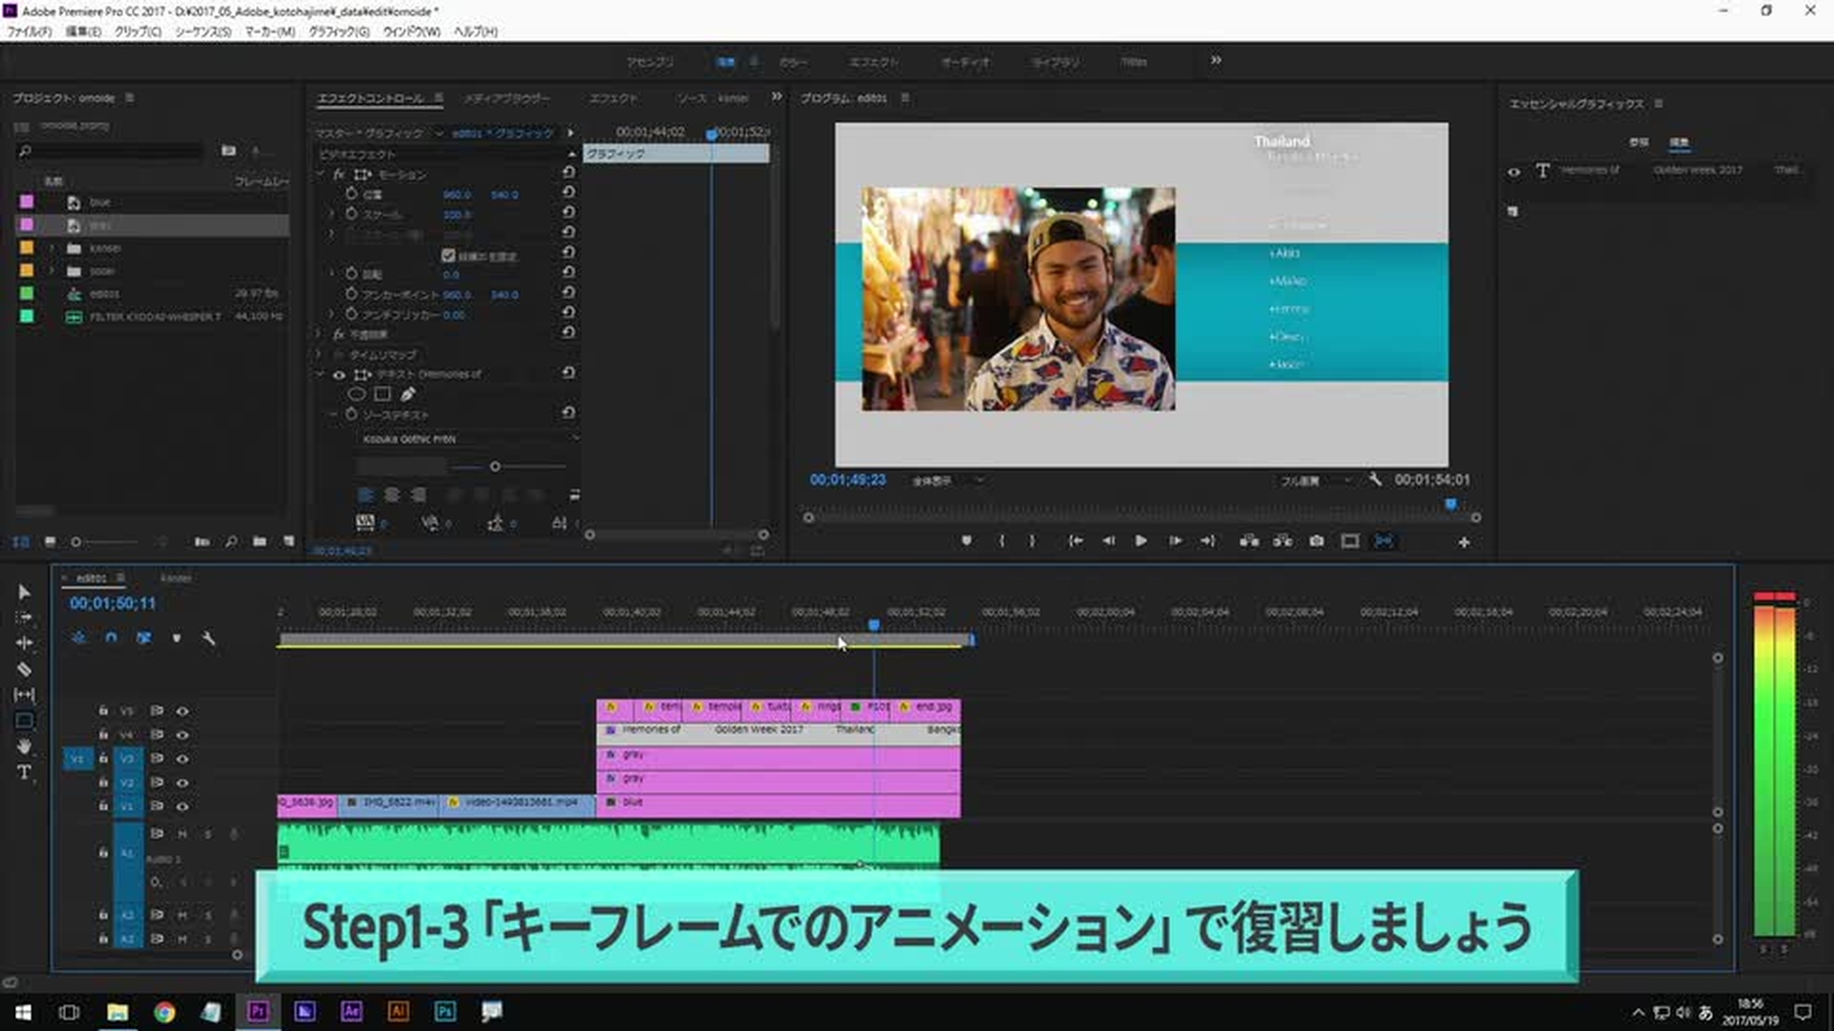Viewport: 1834px width, 1031px height.
Task: Select the Razor tool in toolbox
Action: pos(24,669)
